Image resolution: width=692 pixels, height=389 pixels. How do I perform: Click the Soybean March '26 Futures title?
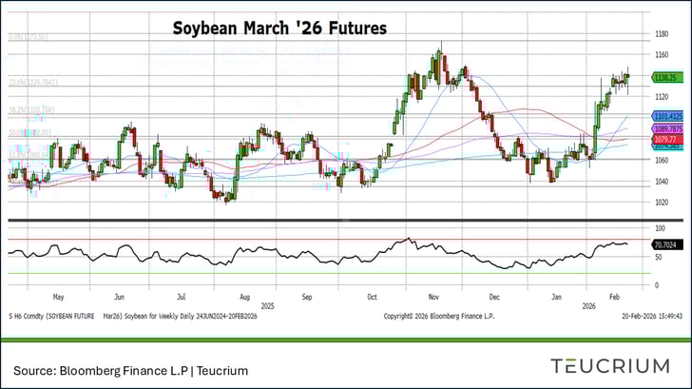(x=279, y=29)
